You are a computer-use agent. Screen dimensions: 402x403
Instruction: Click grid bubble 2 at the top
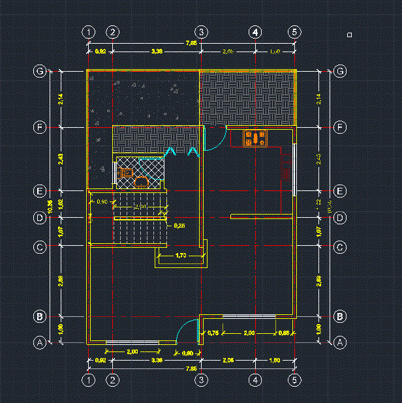(113, 33)
